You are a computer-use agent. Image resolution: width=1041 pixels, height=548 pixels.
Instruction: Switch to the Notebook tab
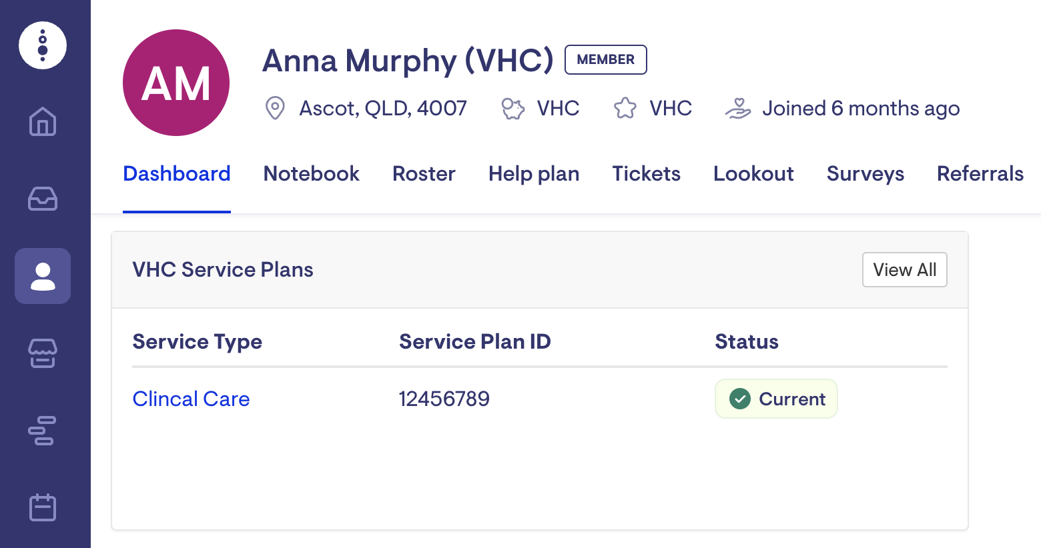click(312, 174)
